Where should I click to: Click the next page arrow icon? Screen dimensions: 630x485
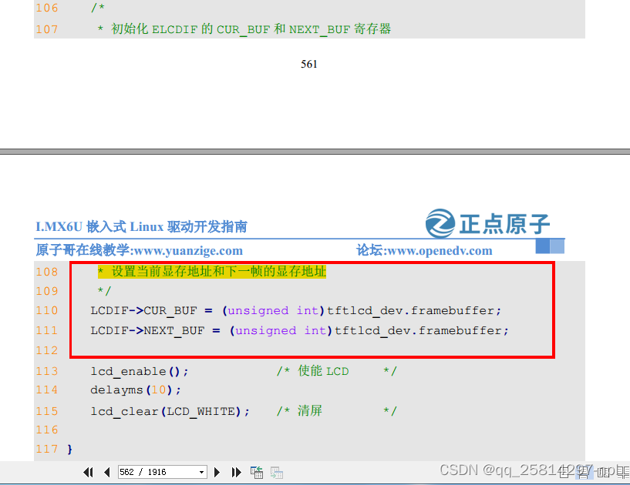click(x=217, y=472)
